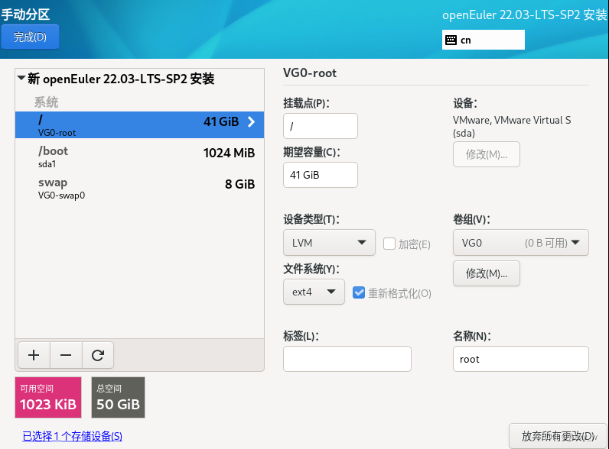Click the 可用空间 1023 KiB box
The width and height of the screenshot is (609, 449).
coord(48,397)
